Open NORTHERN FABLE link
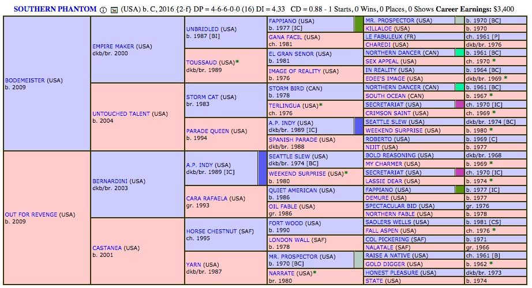Screen dimensions: 532x288 tap(390, 214)
